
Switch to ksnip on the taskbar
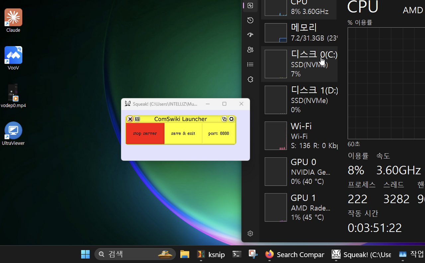click(211, 254)
